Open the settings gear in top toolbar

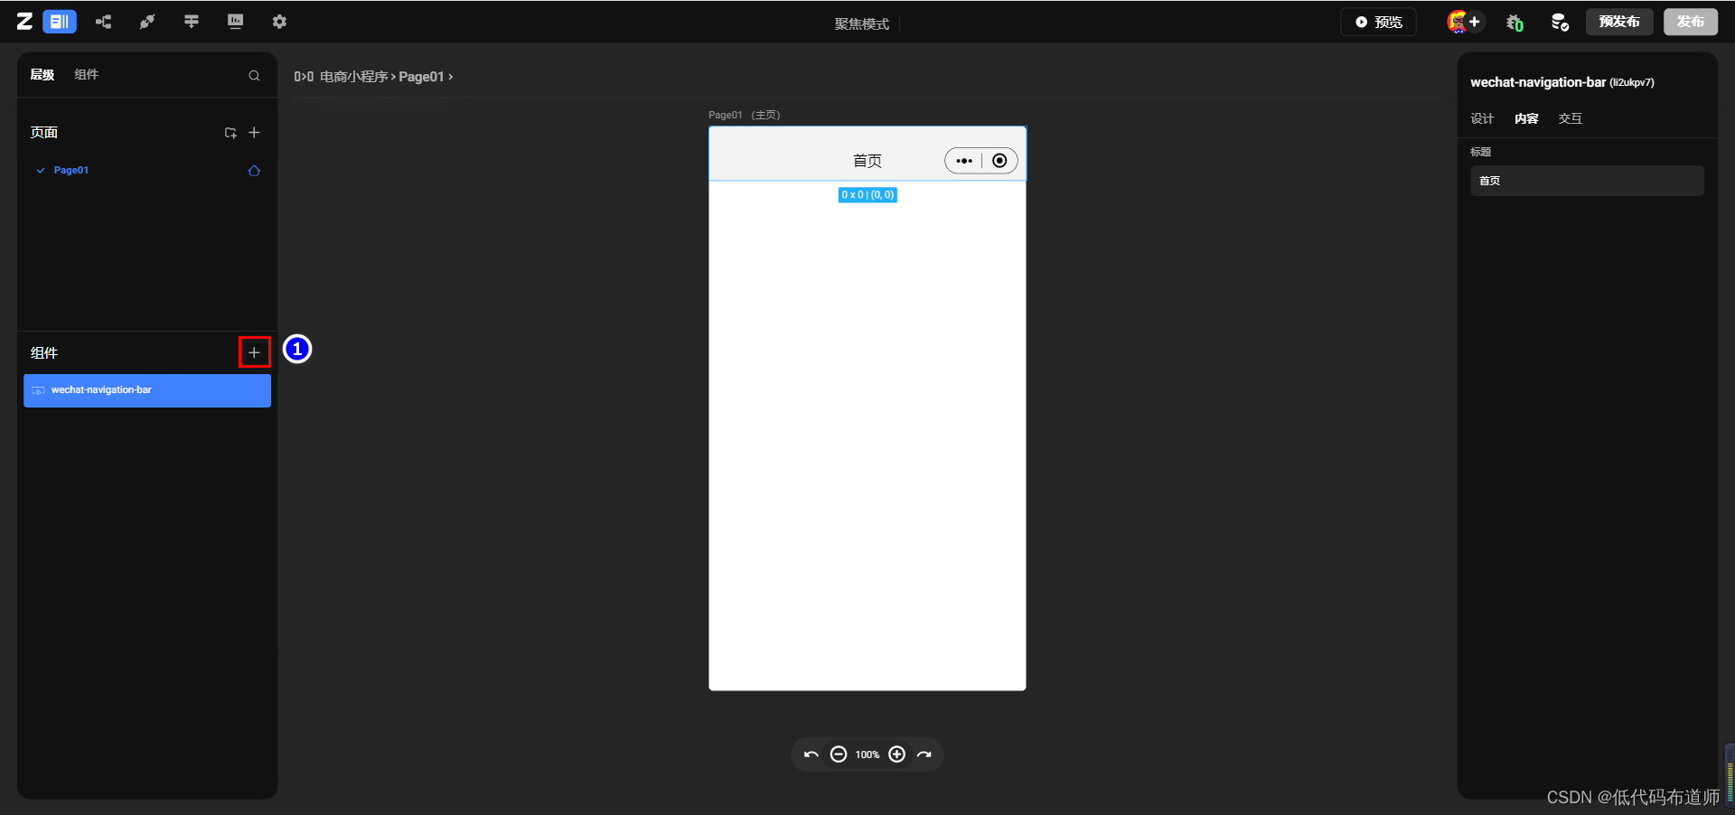tap(279, 22)
